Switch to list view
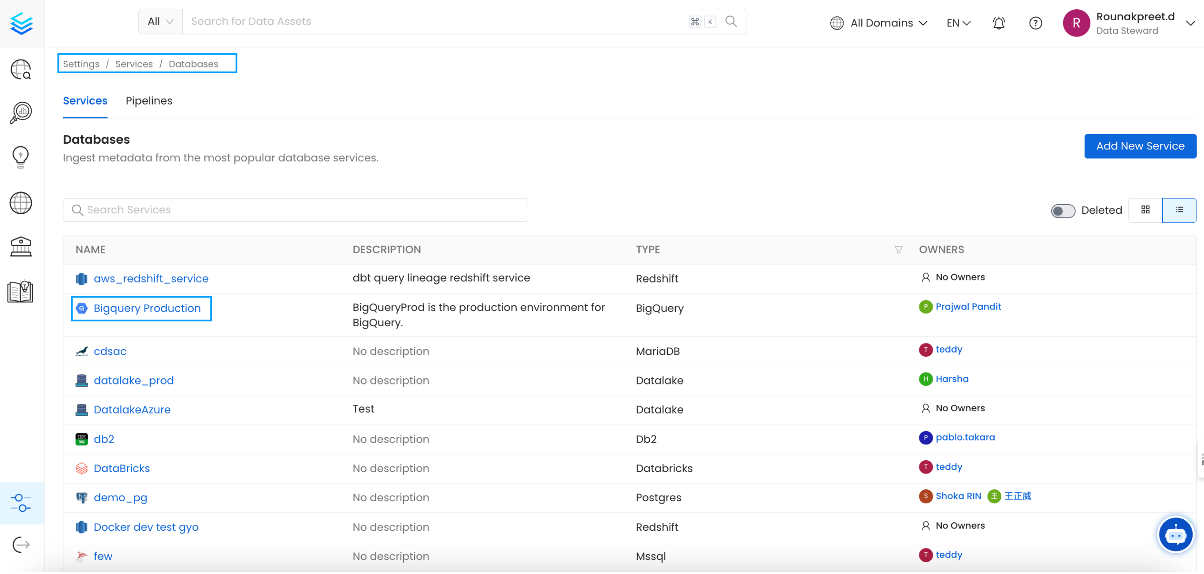The width and height of the screenshot is (1204, 574). click(1179, 210)
